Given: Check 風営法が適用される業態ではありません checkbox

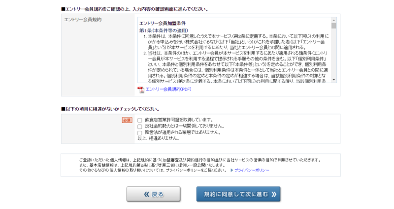Looking at the screenshot, I should click(x=140, y=133).
